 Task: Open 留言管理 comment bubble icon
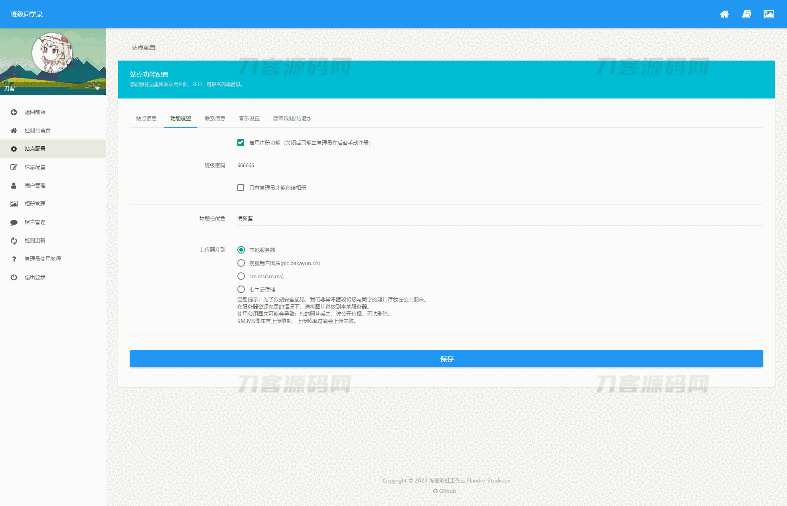coord(14,222)
